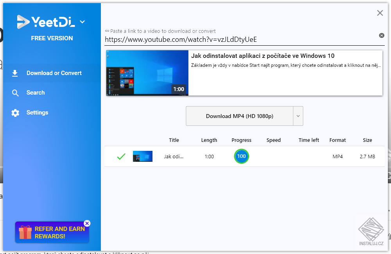This screenshot has width=391, height=254.
Task: Open the video preview thumbnail
Action: [x=147, y=73]
